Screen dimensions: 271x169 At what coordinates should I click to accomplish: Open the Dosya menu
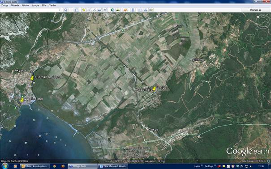click(5, 5)
